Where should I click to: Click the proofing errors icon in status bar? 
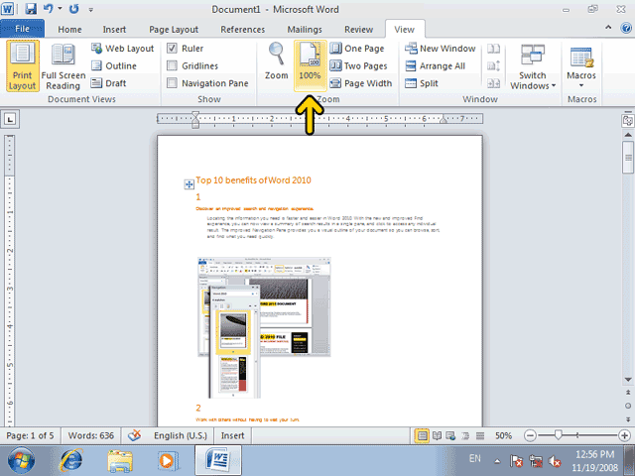coord(135,435)
